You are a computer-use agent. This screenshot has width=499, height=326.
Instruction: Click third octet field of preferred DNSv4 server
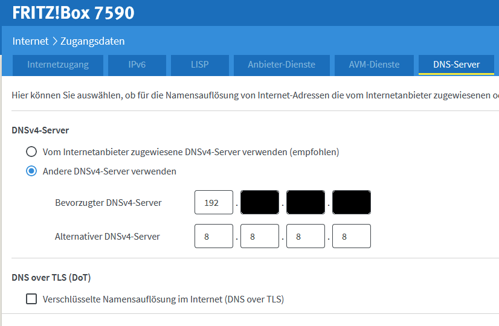306,202
